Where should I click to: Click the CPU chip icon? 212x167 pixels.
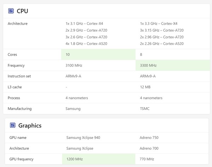[x=11, y=11]
